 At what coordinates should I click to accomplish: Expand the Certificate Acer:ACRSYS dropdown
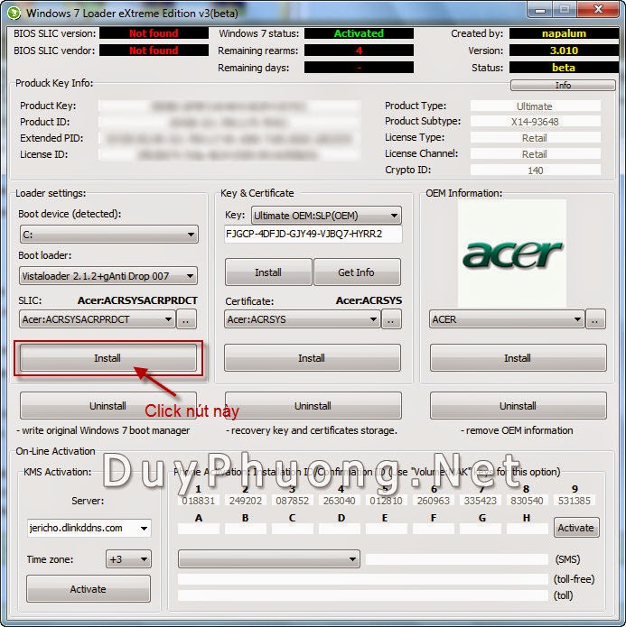coord(303,319)
